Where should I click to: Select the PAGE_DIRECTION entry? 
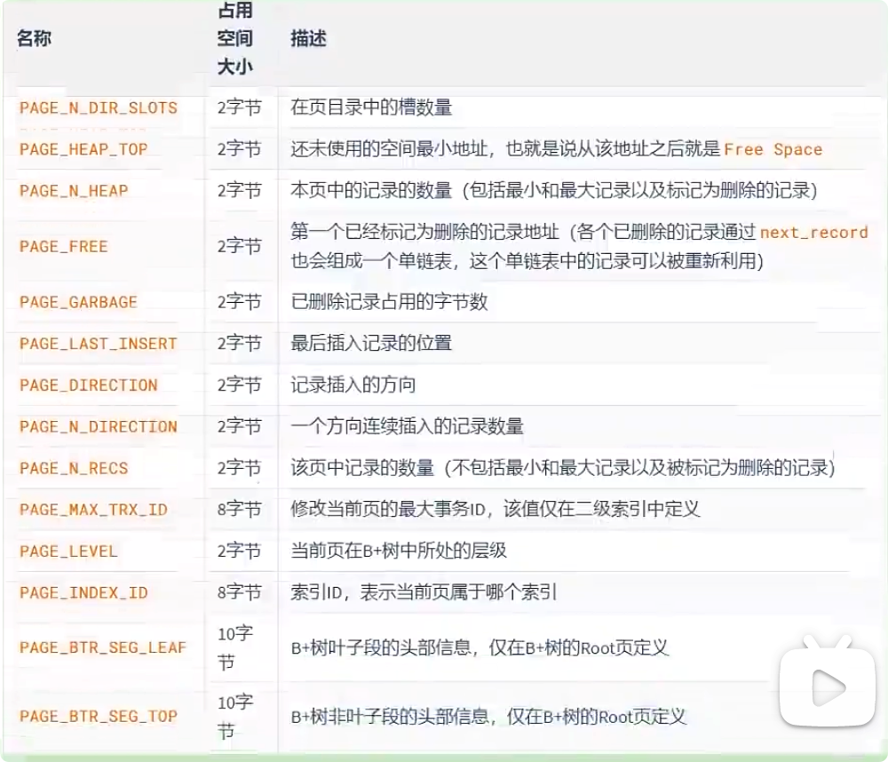pos(87,385)
